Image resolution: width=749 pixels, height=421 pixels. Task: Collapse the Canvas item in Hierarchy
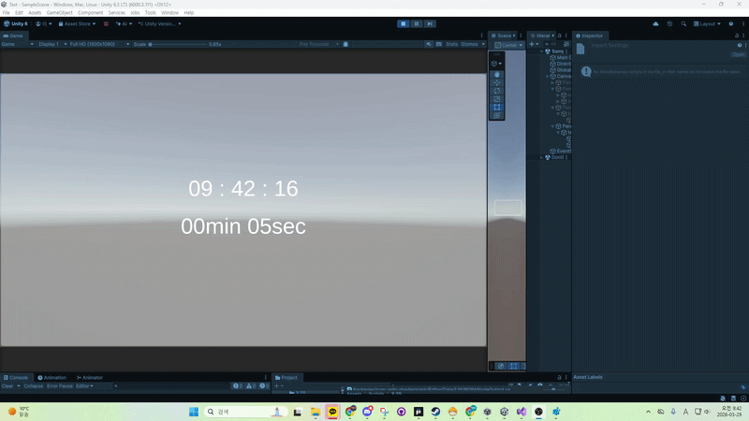click(548, 77)
